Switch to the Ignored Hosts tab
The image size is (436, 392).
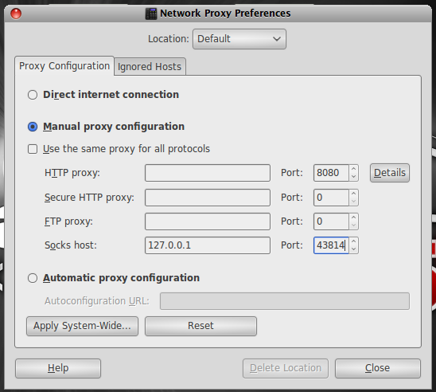pyautogui.click(x=150, y=67)
